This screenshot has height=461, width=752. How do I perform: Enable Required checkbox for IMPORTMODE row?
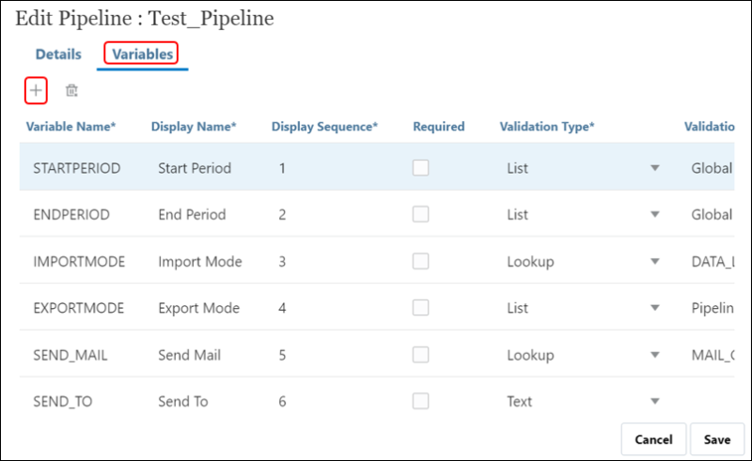(x=421, y=261)
